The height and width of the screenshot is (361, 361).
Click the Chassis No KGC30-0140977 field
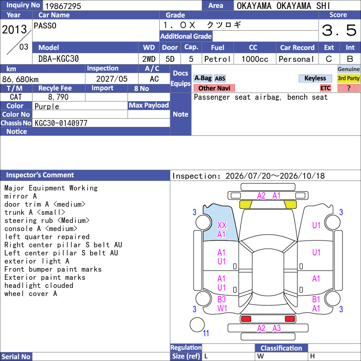pyautogui.click(x=101, y=123)
